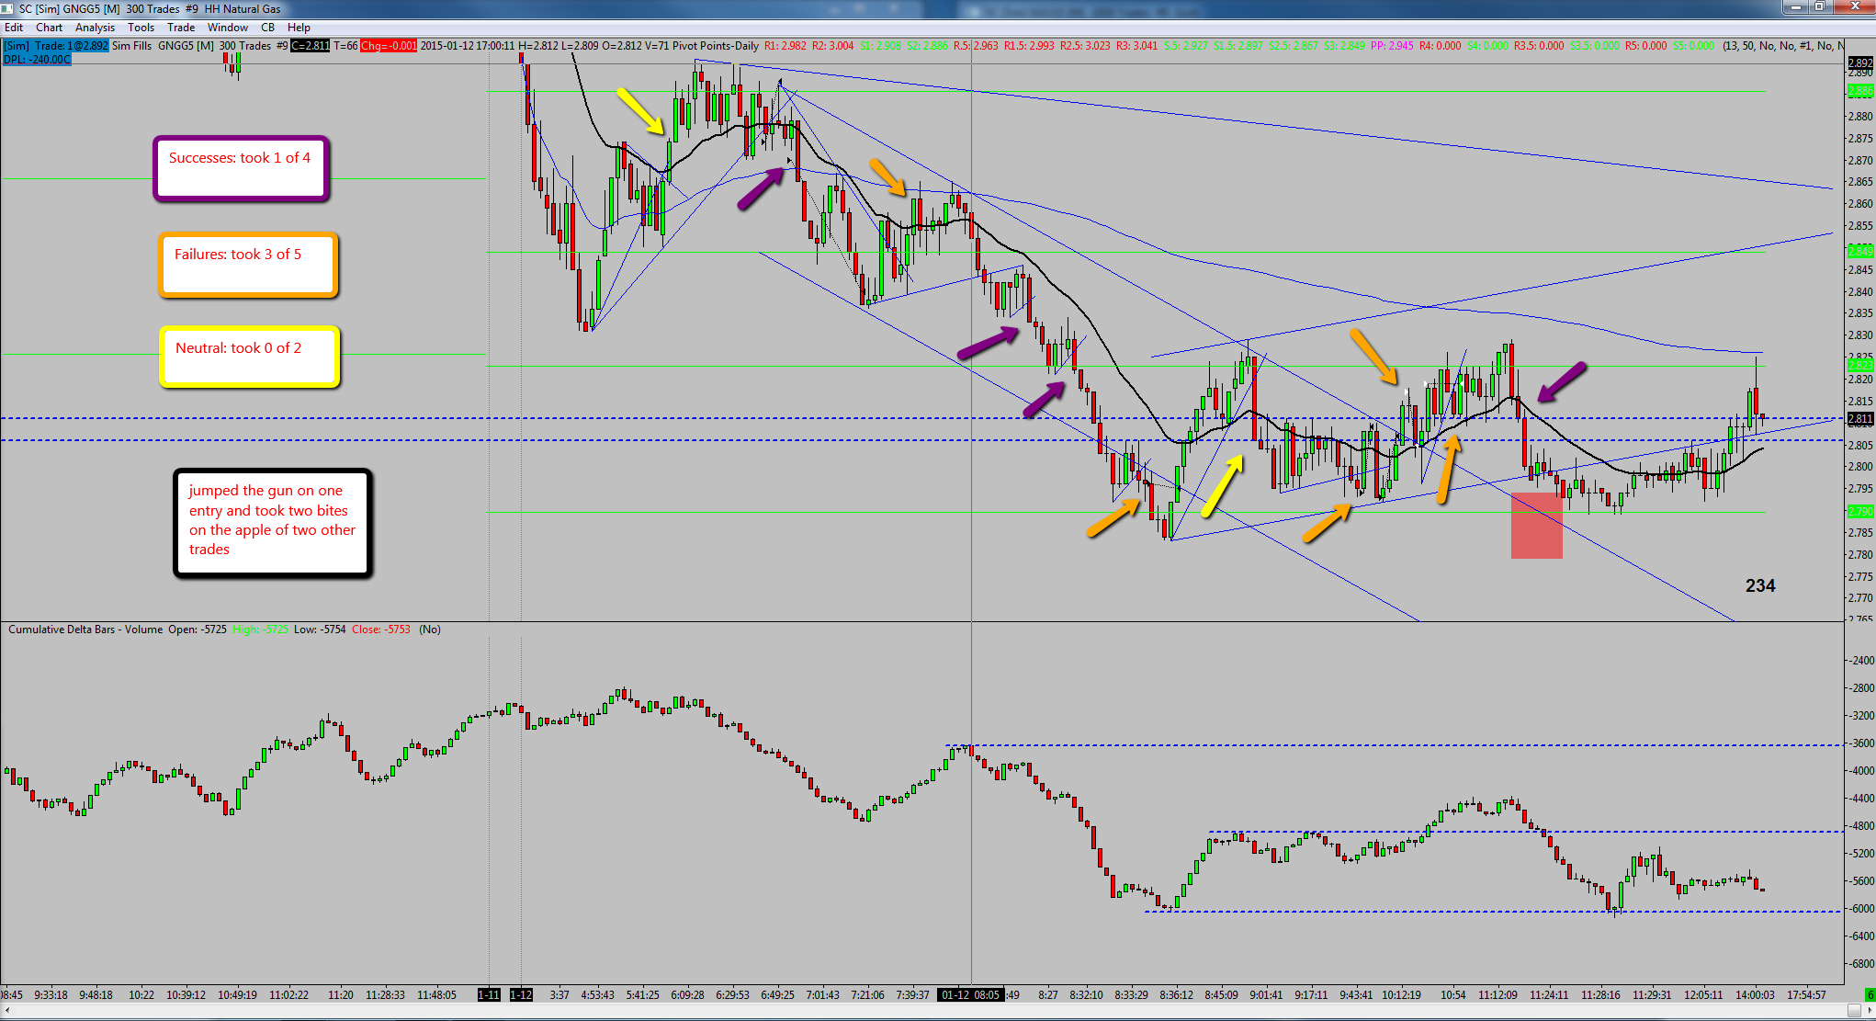Image resolution: width=1876 pixels, height=1021 pixels.
Task: Click the "Low: -5754" delta value
Action: pyautogui.click(x=320, y=630)
